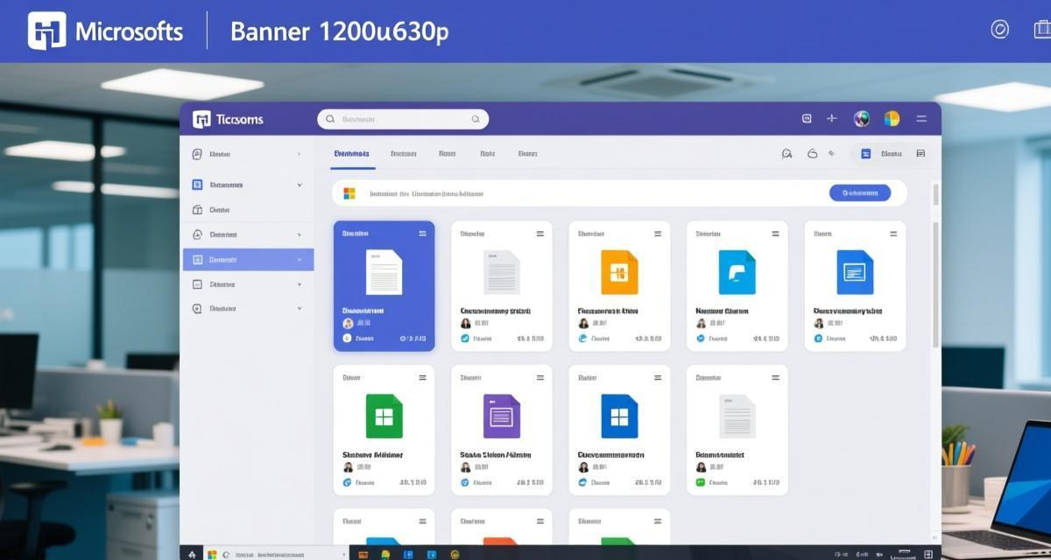Viewport: 1051px width, 560px height.
Task: Open the menu on the light-blue file card
Action: [x=775, y=234]
